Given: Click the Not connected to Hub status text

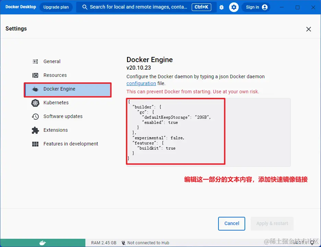Looking at the screenshot, I should [148, 243].
